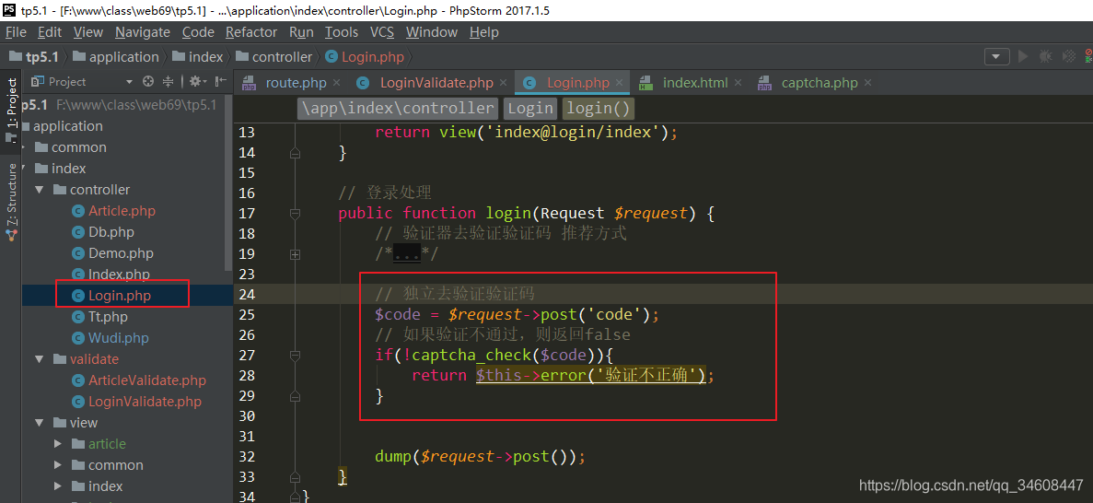
Task: Open the Help menu
Action: pos(483,32)
